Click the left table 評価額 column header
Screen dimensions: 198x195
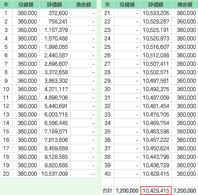pos(55,4)
